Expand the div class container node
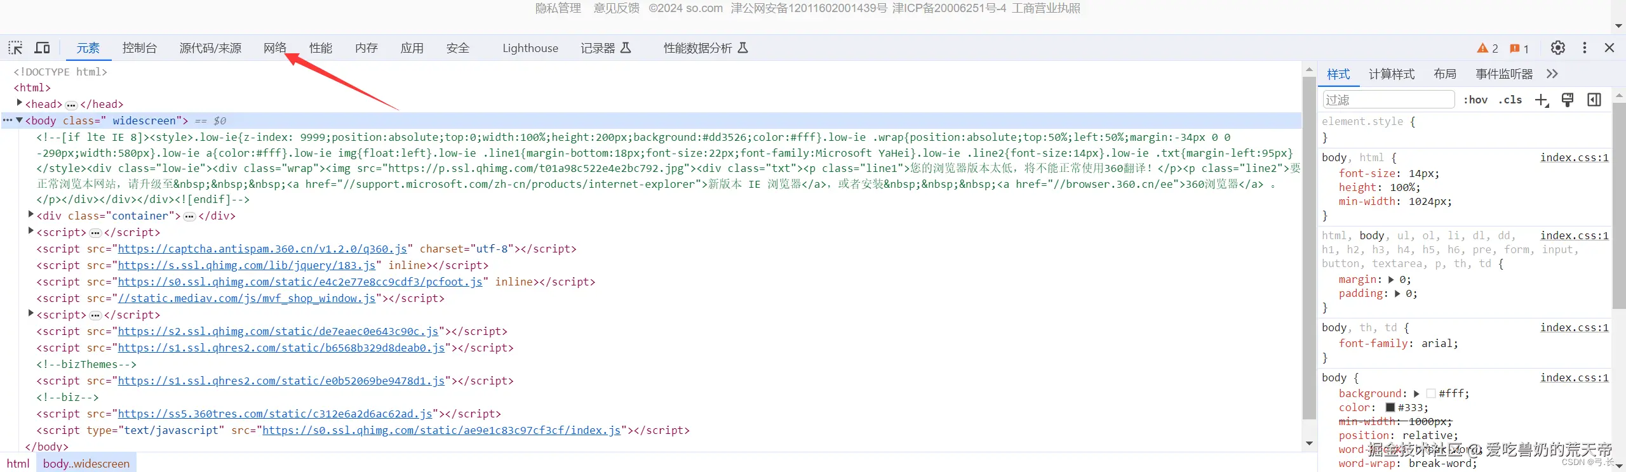Viewport: 1626px width, 472px height. tap(31, 214)
